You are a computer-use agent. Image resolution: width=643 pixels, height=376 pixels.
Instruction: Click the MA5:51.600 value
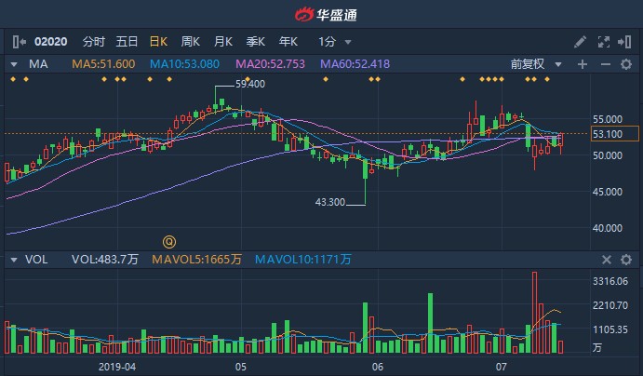pyautogui.click(x=103, y=64)
